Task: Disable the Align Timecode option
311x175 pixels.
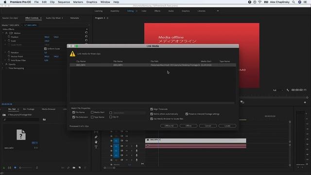Action: pos(152,109)
